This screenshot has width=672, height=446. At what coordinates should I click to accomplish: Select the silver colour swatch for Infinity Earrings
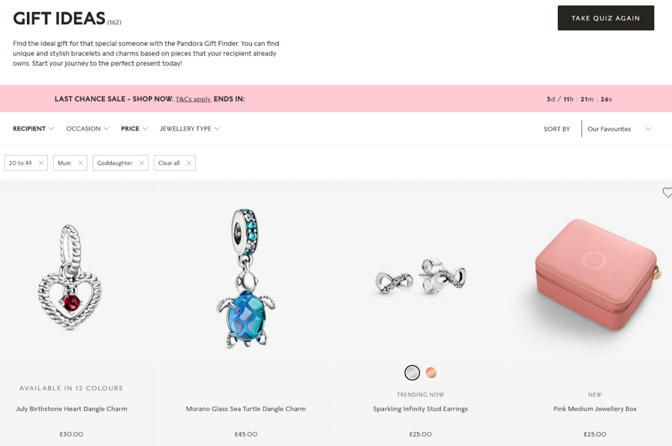point(412,373)
